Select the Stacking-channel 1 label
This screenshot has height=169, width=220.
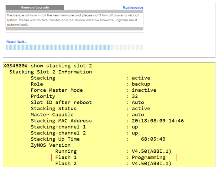(58, 127)
